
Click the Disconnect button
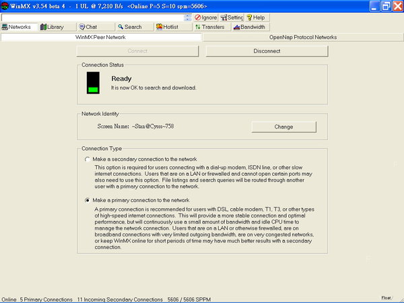(x=267, y=51)
